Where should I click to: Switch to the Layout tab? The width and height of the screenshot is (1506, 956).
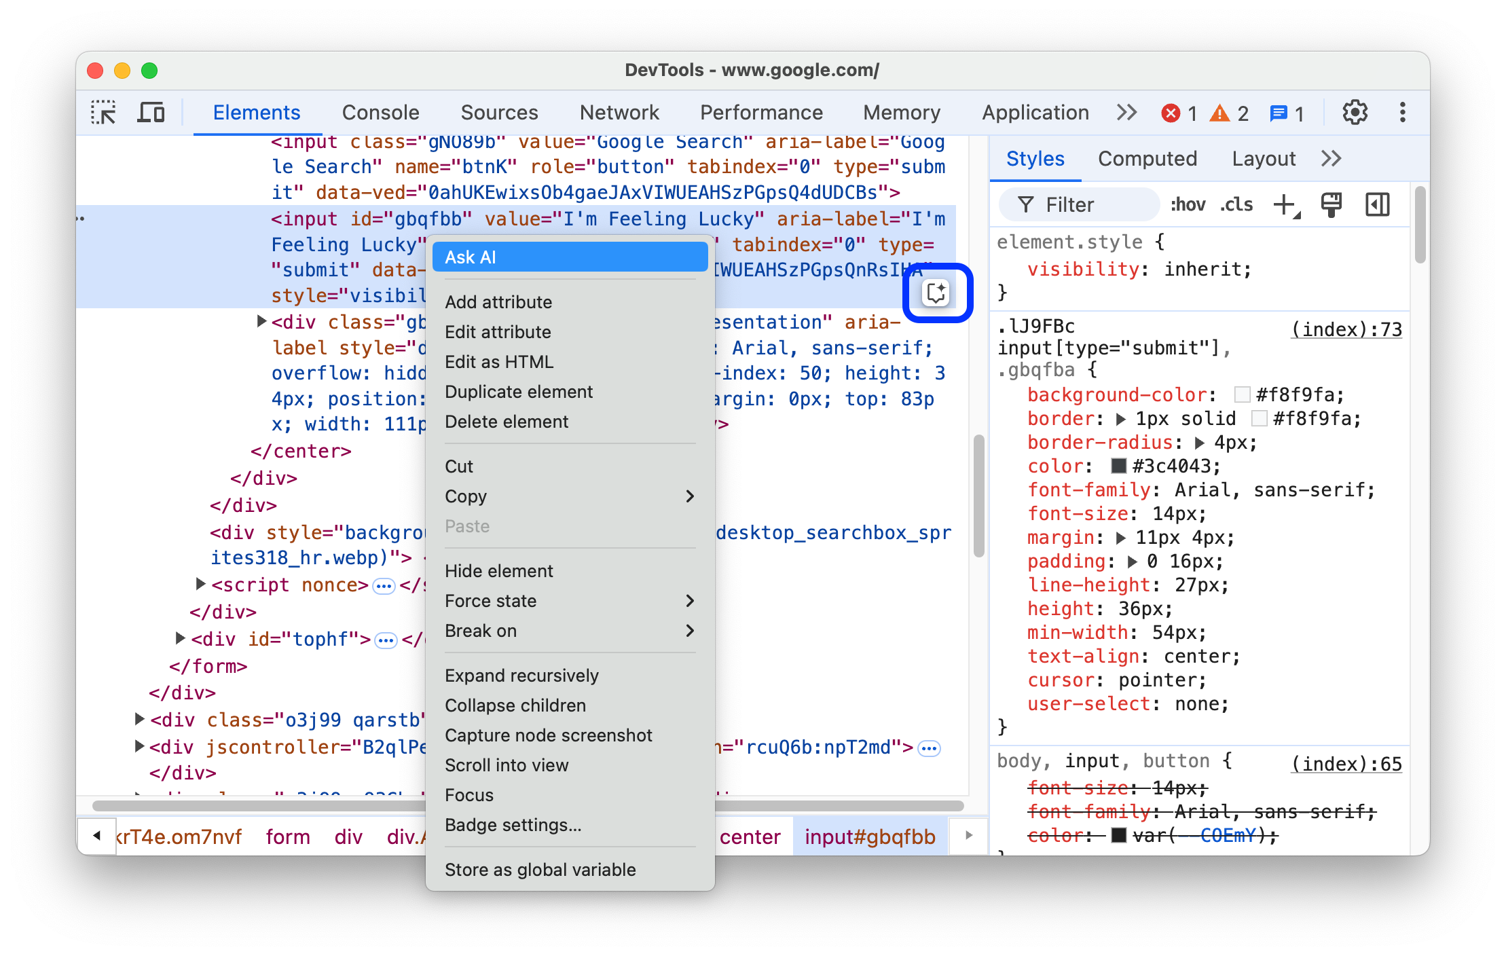[x=1266, y=159]
